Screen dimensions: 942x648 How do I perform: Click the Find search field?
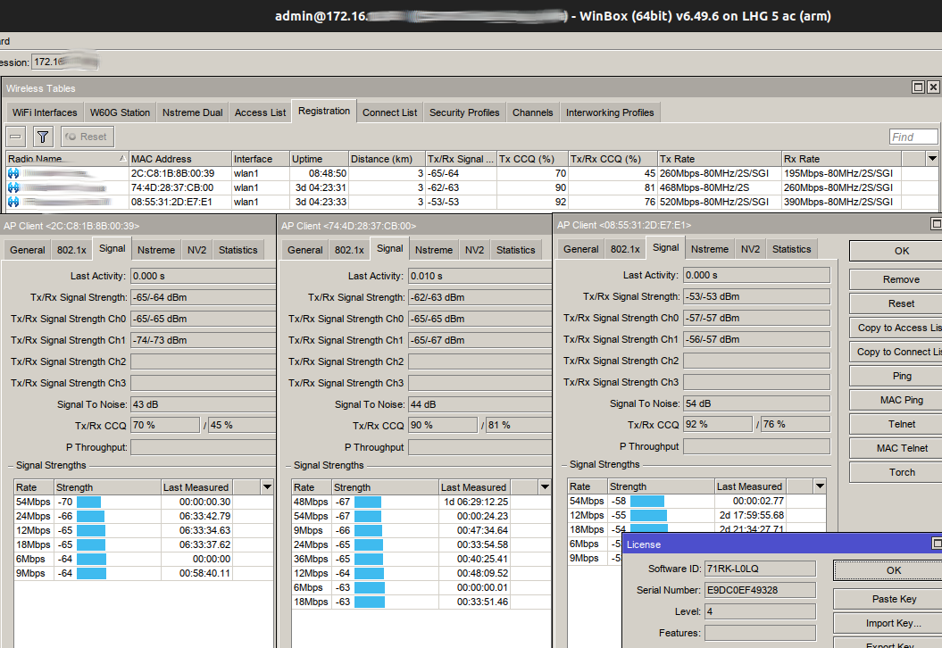tap(913, 137)
